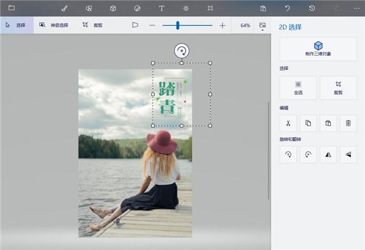The width and height of the screenshot is (365, 250).
Task: Click the zoom slider handle
Action: (x=178, y=25)
